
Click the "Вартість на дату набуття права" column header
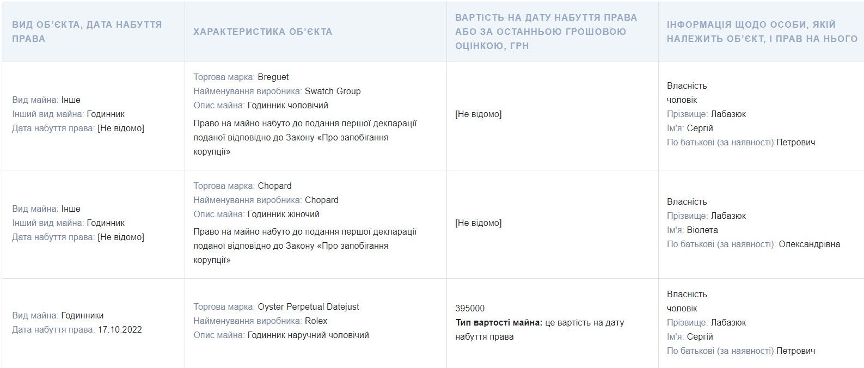coord(546,32)
